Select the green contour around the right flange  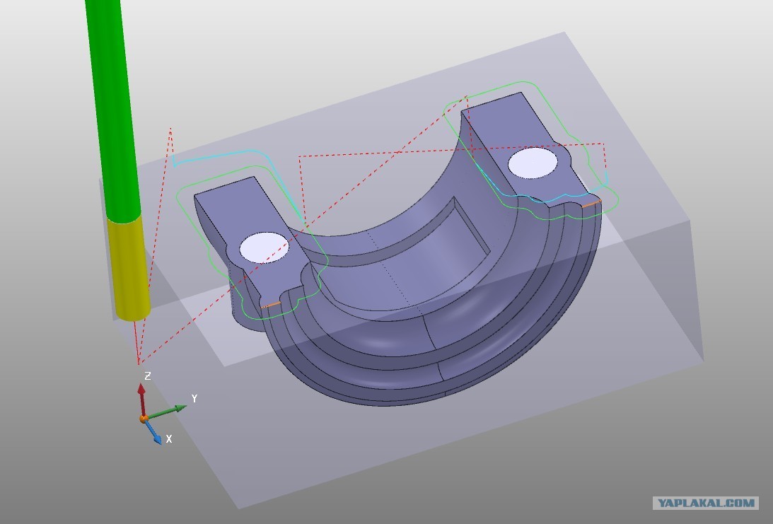tap(531, 151)
